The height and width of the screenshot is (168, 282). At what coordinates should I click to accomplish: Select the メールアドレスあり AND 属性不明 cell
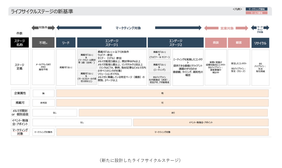[x=43, y=67]
